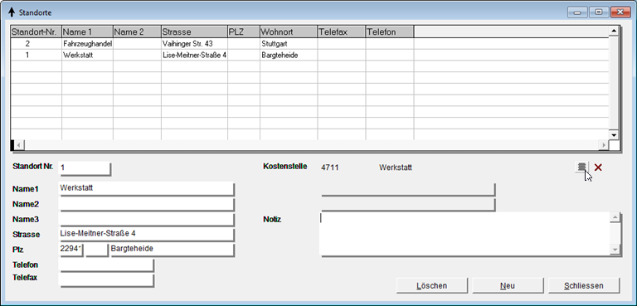Screen dimensions: 637x306
Task: Click the table's scroll up arrow
Action: point(614,31)
